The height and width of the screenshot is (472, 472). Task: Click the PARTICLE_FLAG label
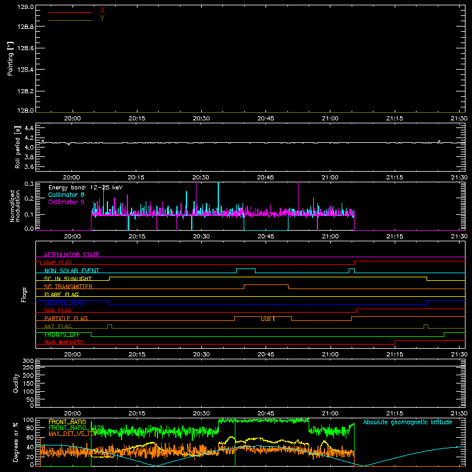(x=66, y=319)
